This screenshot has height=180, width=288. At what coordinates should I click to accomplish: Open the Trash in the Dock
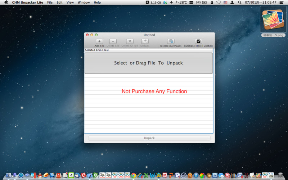click(x=280, y=175)
